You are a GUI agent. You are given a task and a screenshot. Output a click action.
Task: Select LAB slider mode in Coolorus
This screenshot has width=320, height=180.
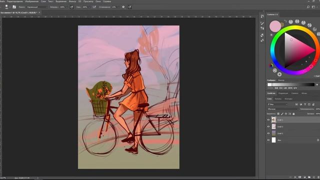pos(285,88)
